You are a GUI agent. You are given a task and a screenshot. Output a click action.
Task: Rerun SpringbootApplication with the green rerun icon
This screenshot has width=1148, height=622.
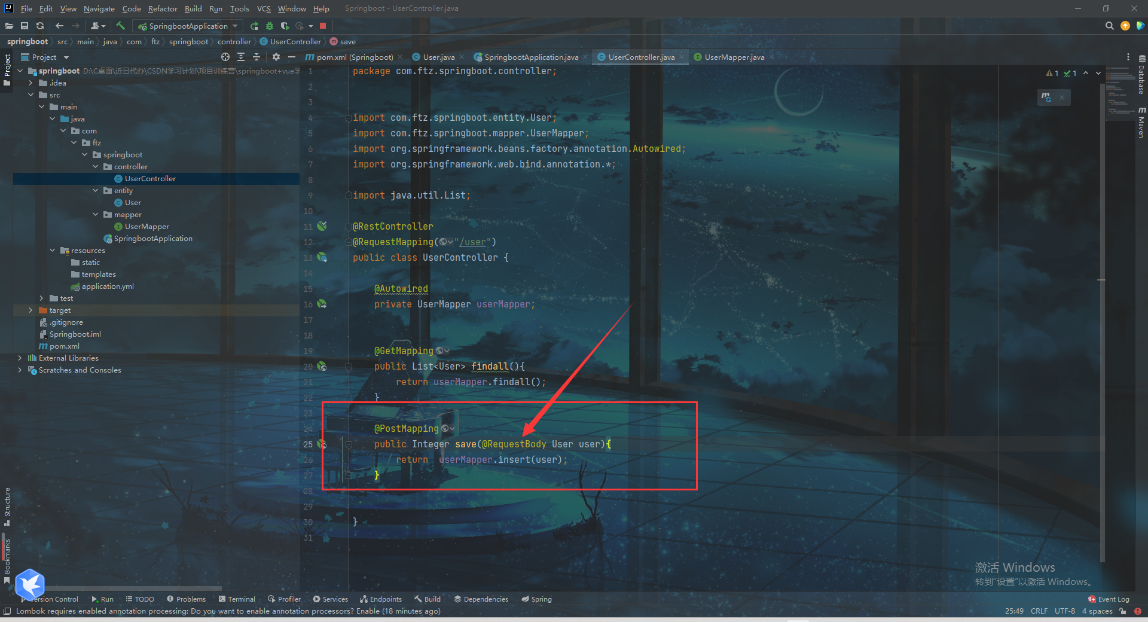click(x=254, y=26)
